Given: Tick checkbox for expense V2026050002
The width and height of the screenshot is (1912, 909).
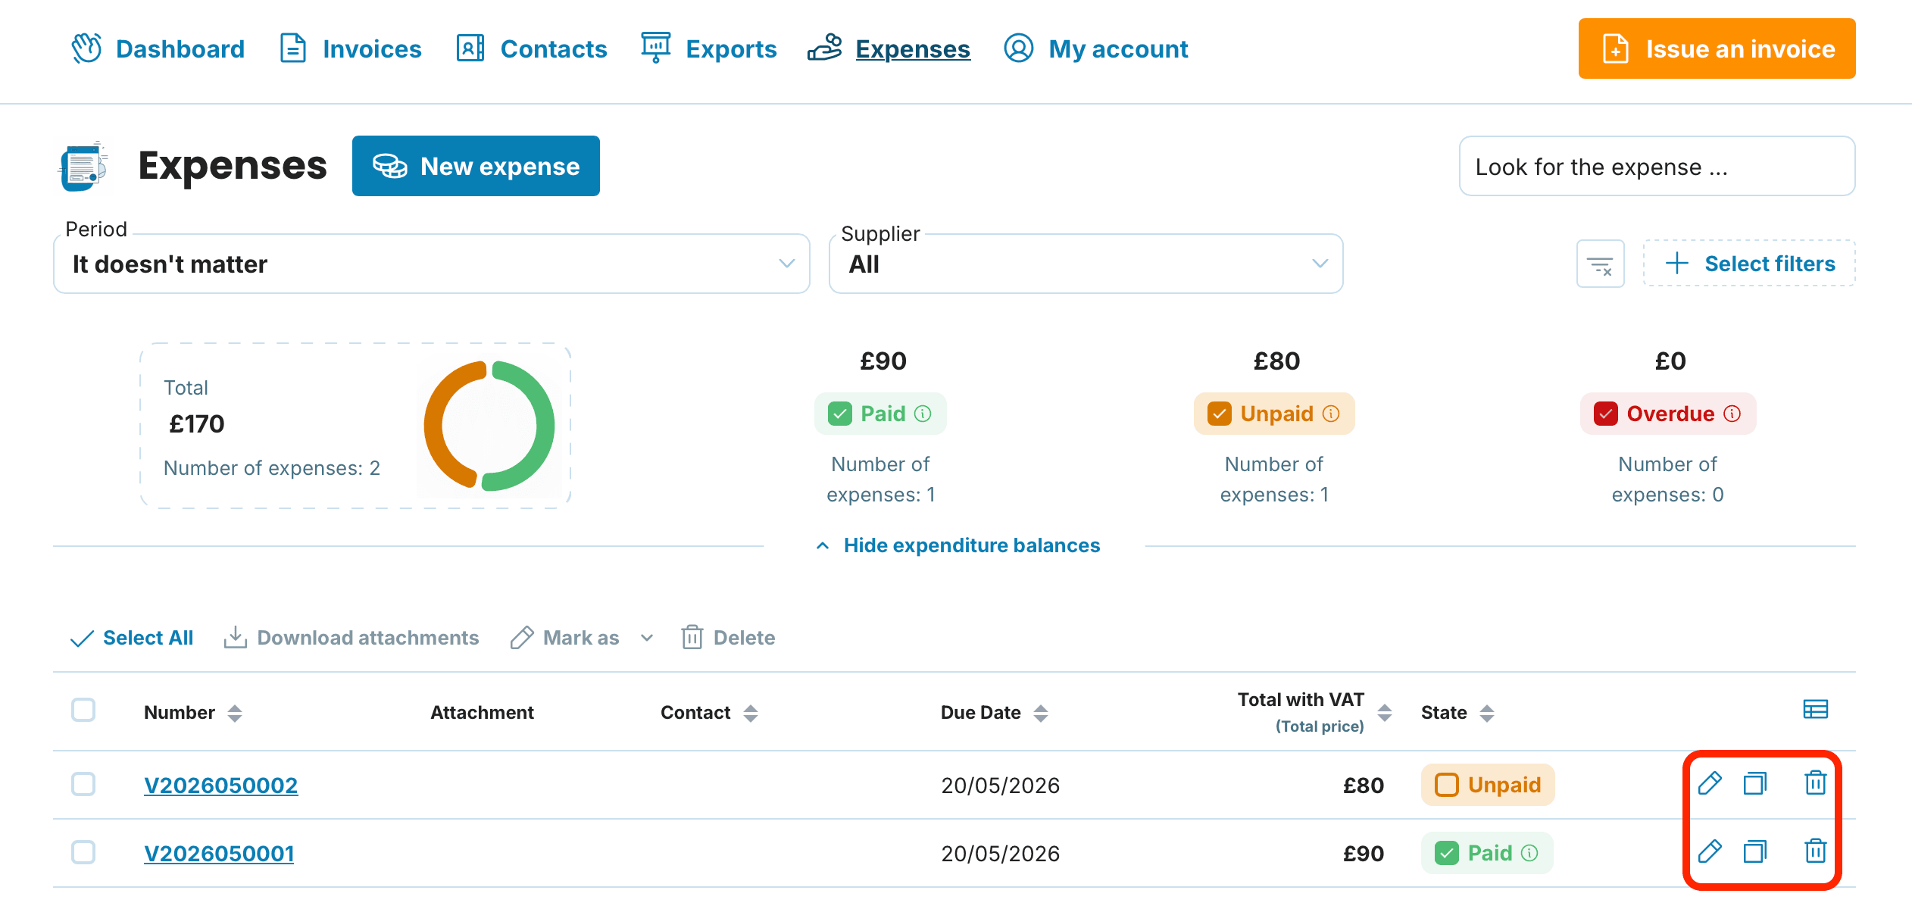Looking at the screenshot, I should coord(83,784).
